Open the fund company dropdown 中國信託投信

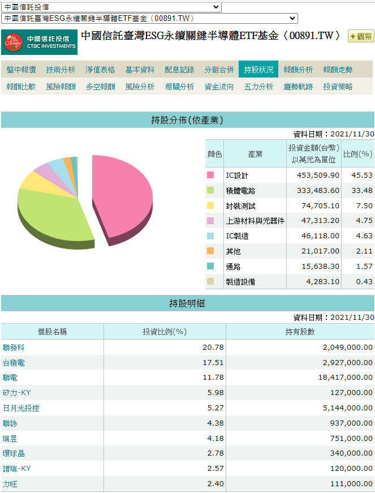pyautogui.click(x=111, y=7)
